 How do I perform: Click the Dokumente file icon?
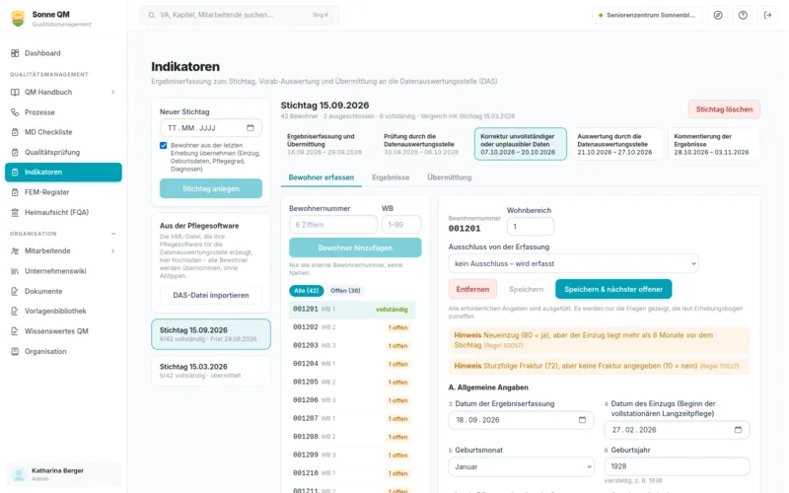coord(15,291)
